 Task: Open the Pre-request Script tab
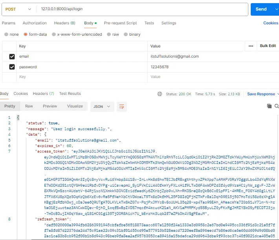(120, 23)
